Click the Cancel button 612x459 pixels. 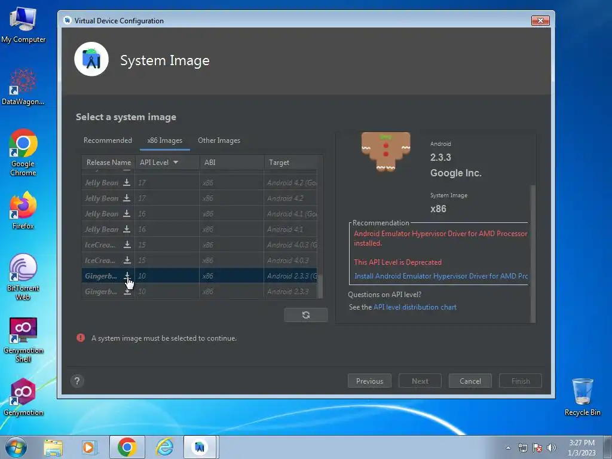470,381
